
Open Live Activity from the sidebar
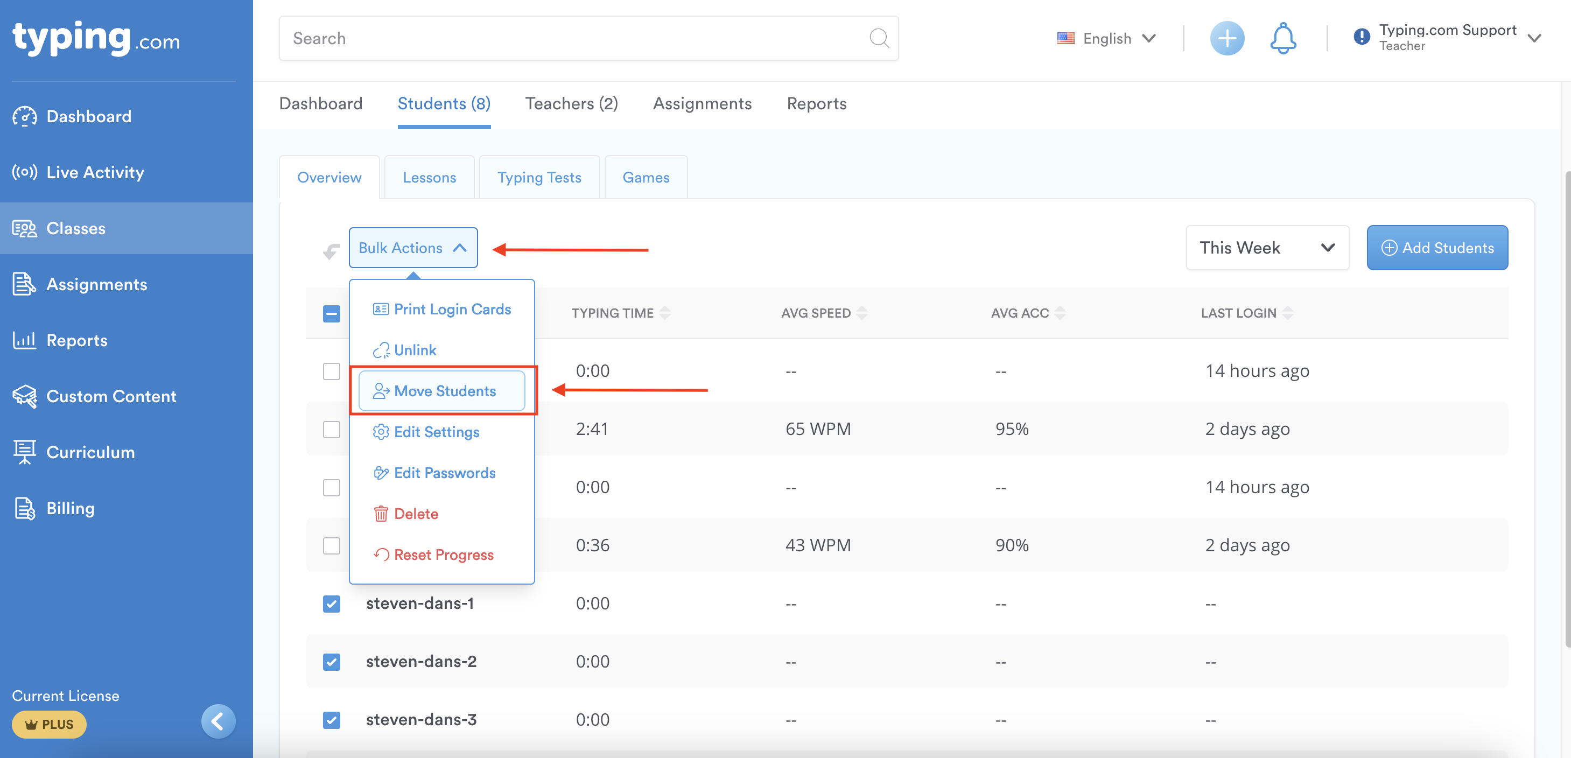[95, 173]
